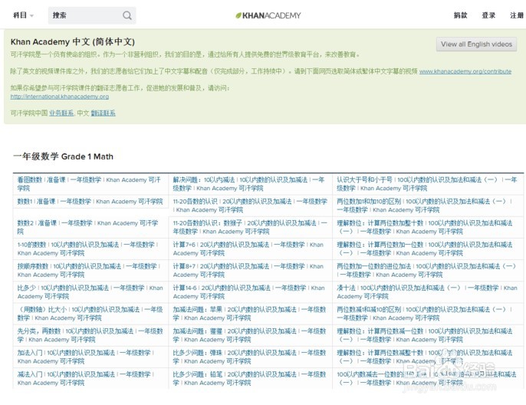Open video 加减法问题:苹果
The height and width of the screenshot is (405, 526).
249,314
